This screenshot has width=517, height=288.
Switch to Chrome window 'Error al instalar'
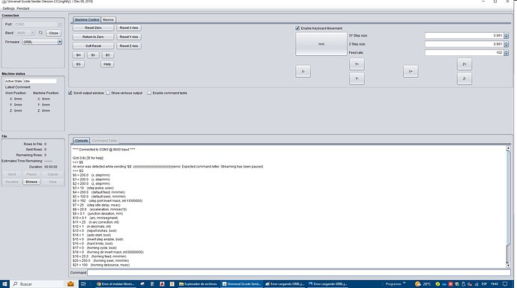tap(115, 284)
